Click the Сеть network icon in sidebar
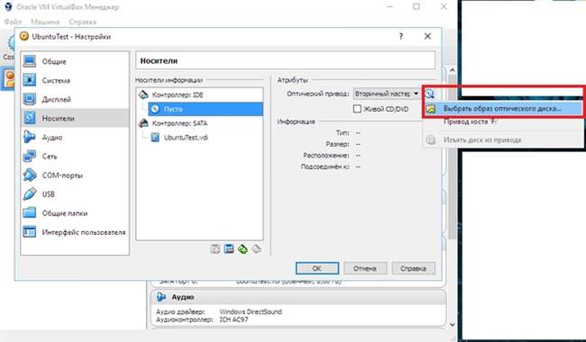 pyautogui.click(x=30, y=157)
